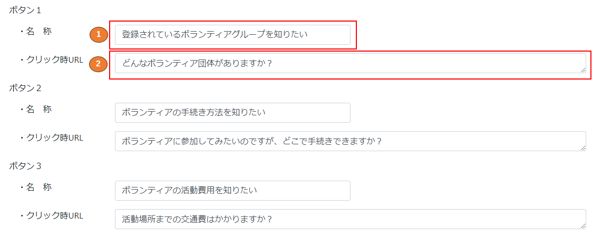This screenshot has width=602, height=237.
Task: Click resize grip of どこで手続きできますか textarea
Action: click(x=583, y=147)
